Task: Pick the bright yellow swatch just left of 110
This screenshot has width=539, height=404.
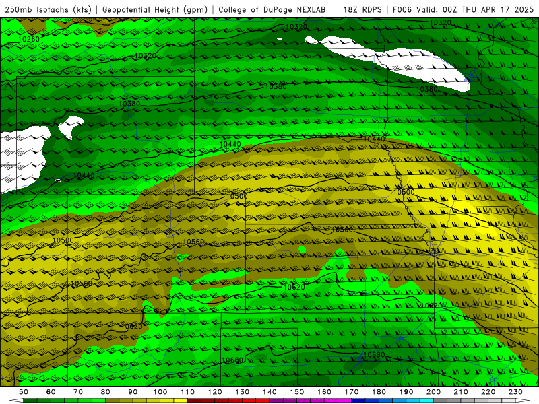Action: (181, 401)
